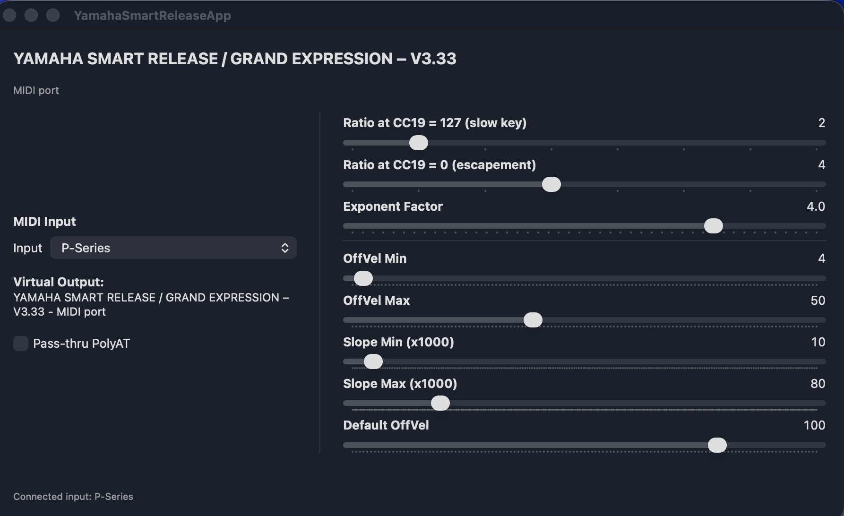844x516 pixels.
Task: Click the Exponent Factor value 4.0
Action: point(816,206)
